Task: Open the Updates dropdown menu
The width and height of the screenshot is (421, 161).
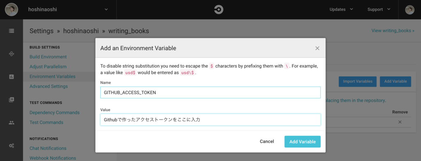Action: (341, 9)
